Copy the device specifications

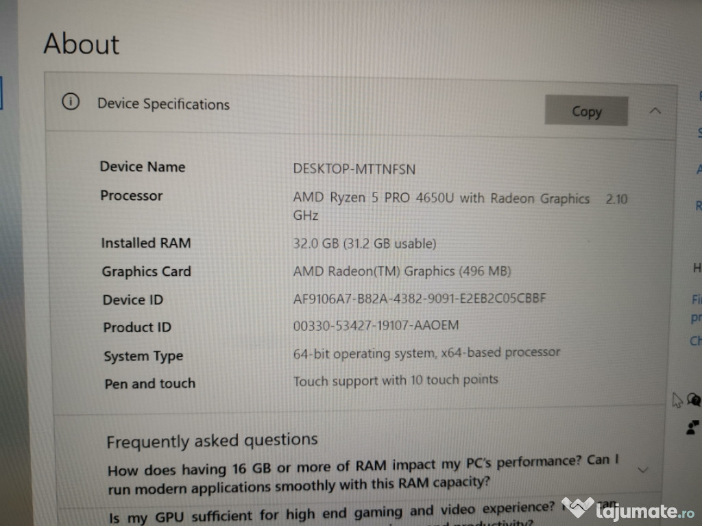tap(586, 111)
